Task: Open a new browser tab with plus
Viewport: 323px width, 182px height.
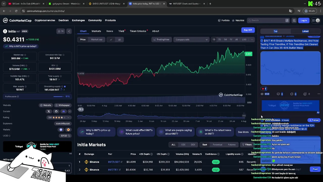Action: click(x=210, y=4)
